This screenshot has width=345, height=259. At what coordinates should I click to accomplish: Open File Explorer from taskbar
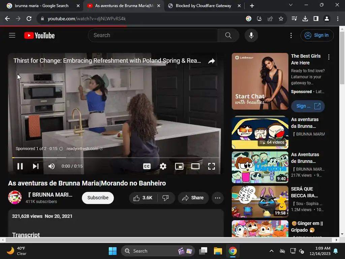(x=218, y=251)
